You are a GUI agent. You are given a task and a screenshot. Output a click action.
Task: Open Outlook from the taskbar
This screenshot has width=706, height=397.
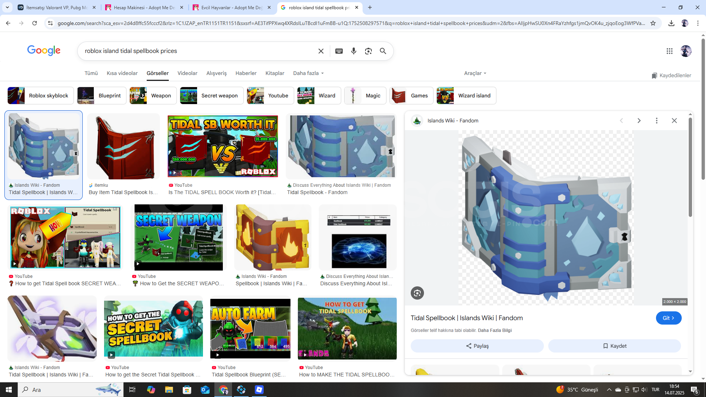pyautogui.click(x=205, y=390)
